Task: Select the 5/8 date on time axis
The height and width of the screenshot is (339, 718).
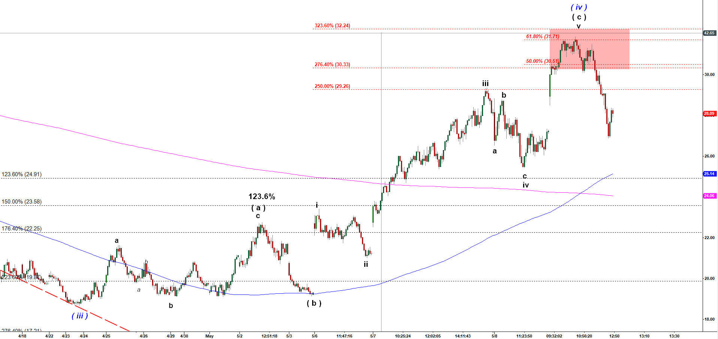Action: click(494, 336)
